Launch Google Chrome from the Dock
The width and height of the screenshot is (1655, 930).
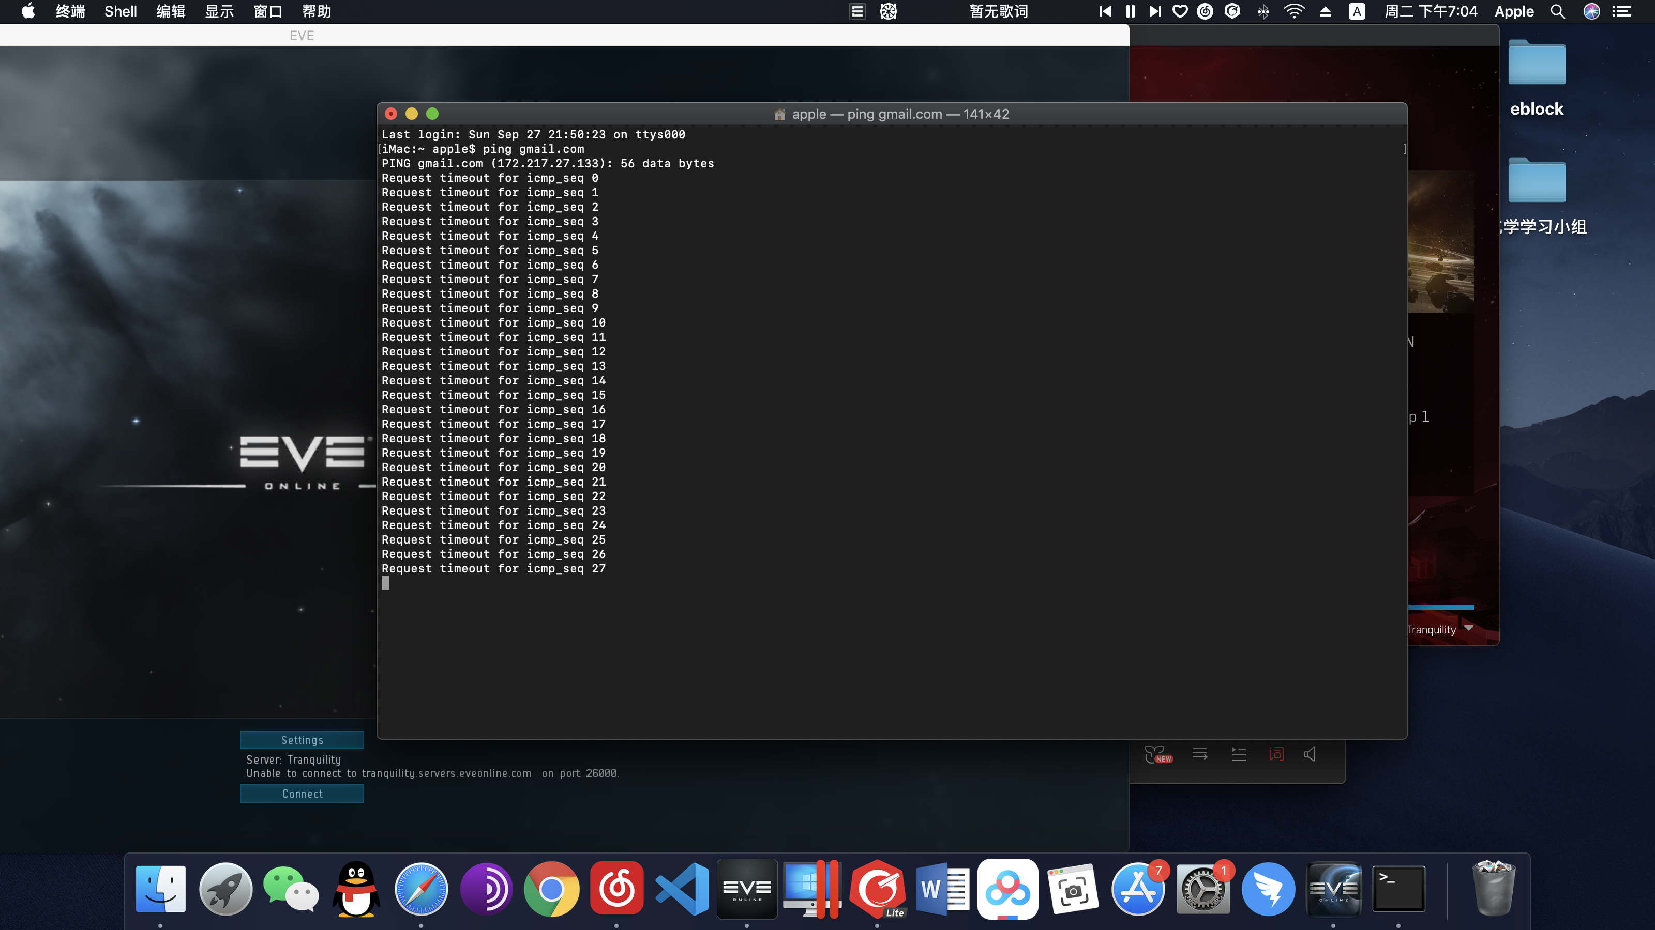pyautogui.click(x=552, y=889)
